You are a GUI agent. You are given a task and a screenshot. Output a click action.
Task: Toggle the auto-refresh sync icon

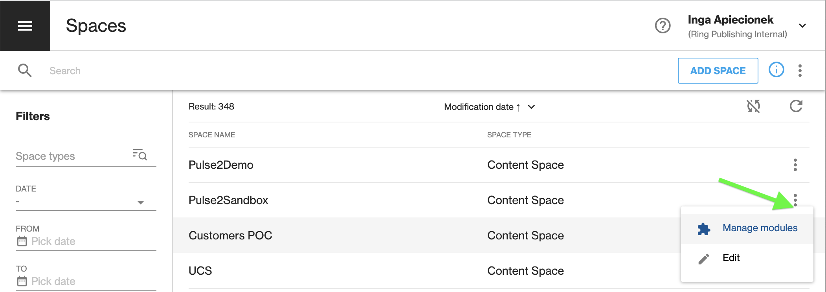point(753,106)
